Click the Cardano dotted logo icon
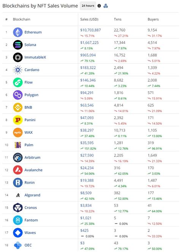The height and width of the screenshot is (252, 180). (x=18, y=70)
